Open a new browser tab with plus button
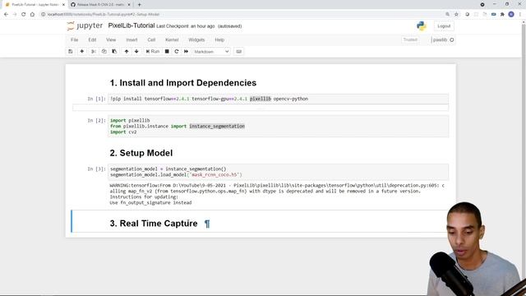526x296 pixels. tap(139, 5)
